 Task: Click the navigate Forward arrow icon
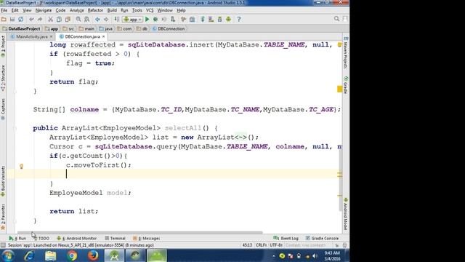click(x=106, y=20)
